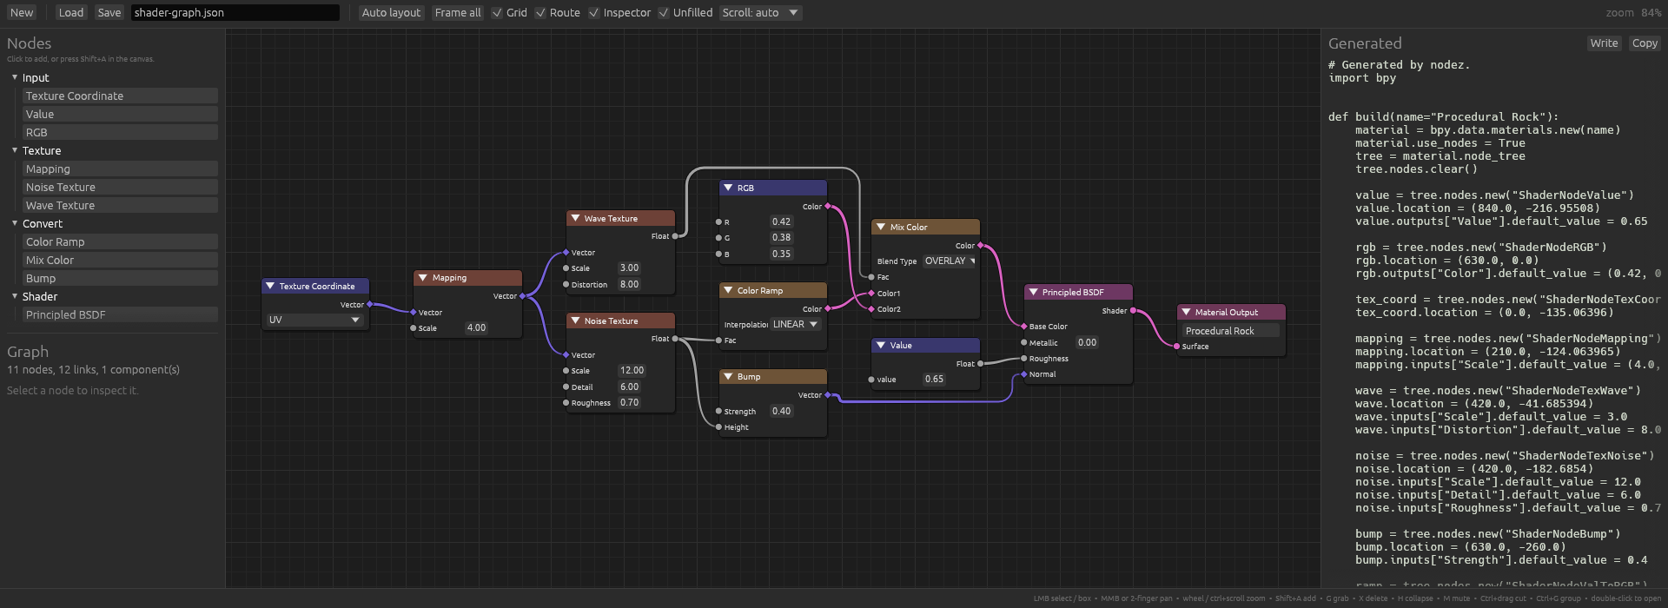
Task: Collapse the Input category in Nodes
Action: (x=15, y=77)
